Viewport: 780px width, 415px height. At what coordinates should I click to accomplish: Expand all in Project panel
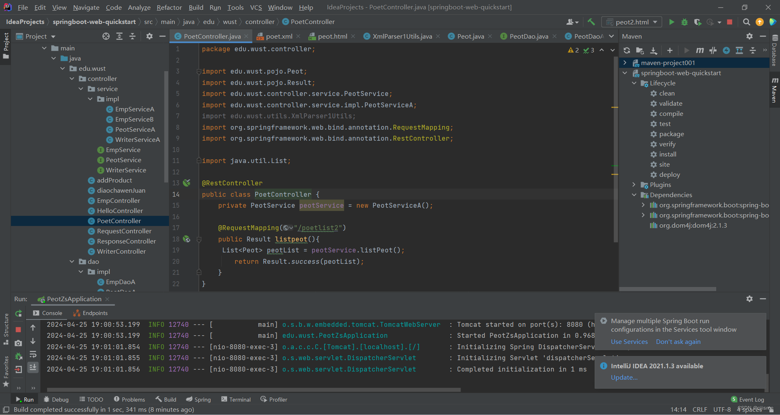click(x=119, y=36)
